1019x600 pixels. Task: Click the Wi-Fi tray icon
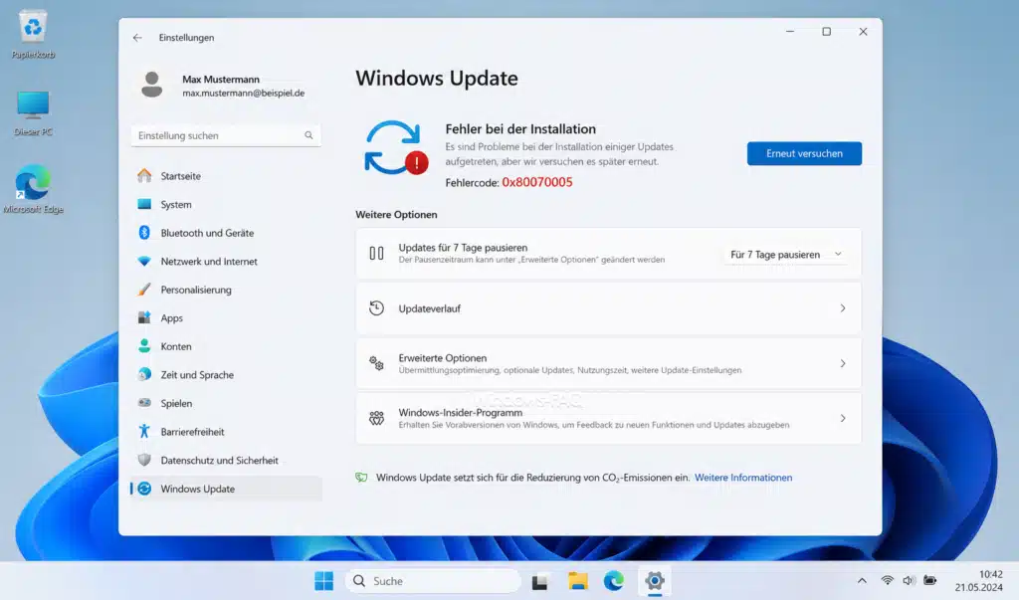[x=887, y=580]
